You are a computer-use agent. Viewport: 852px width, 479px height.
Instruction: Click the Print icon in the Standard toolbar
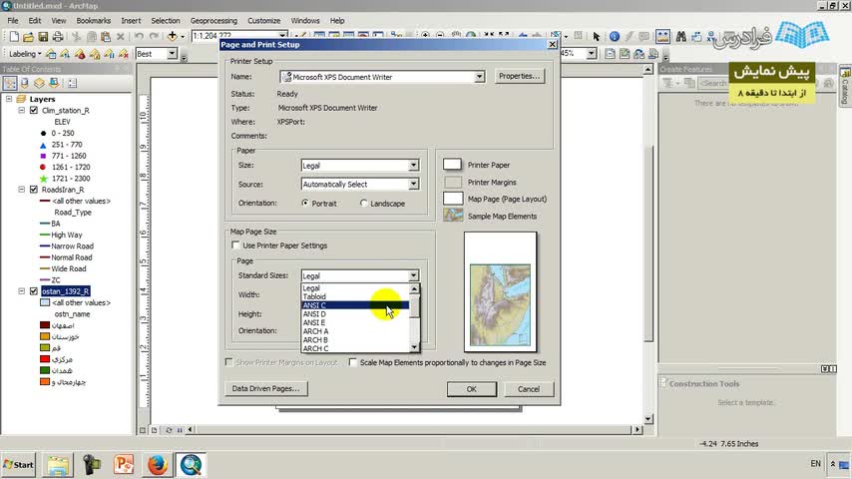57,37
